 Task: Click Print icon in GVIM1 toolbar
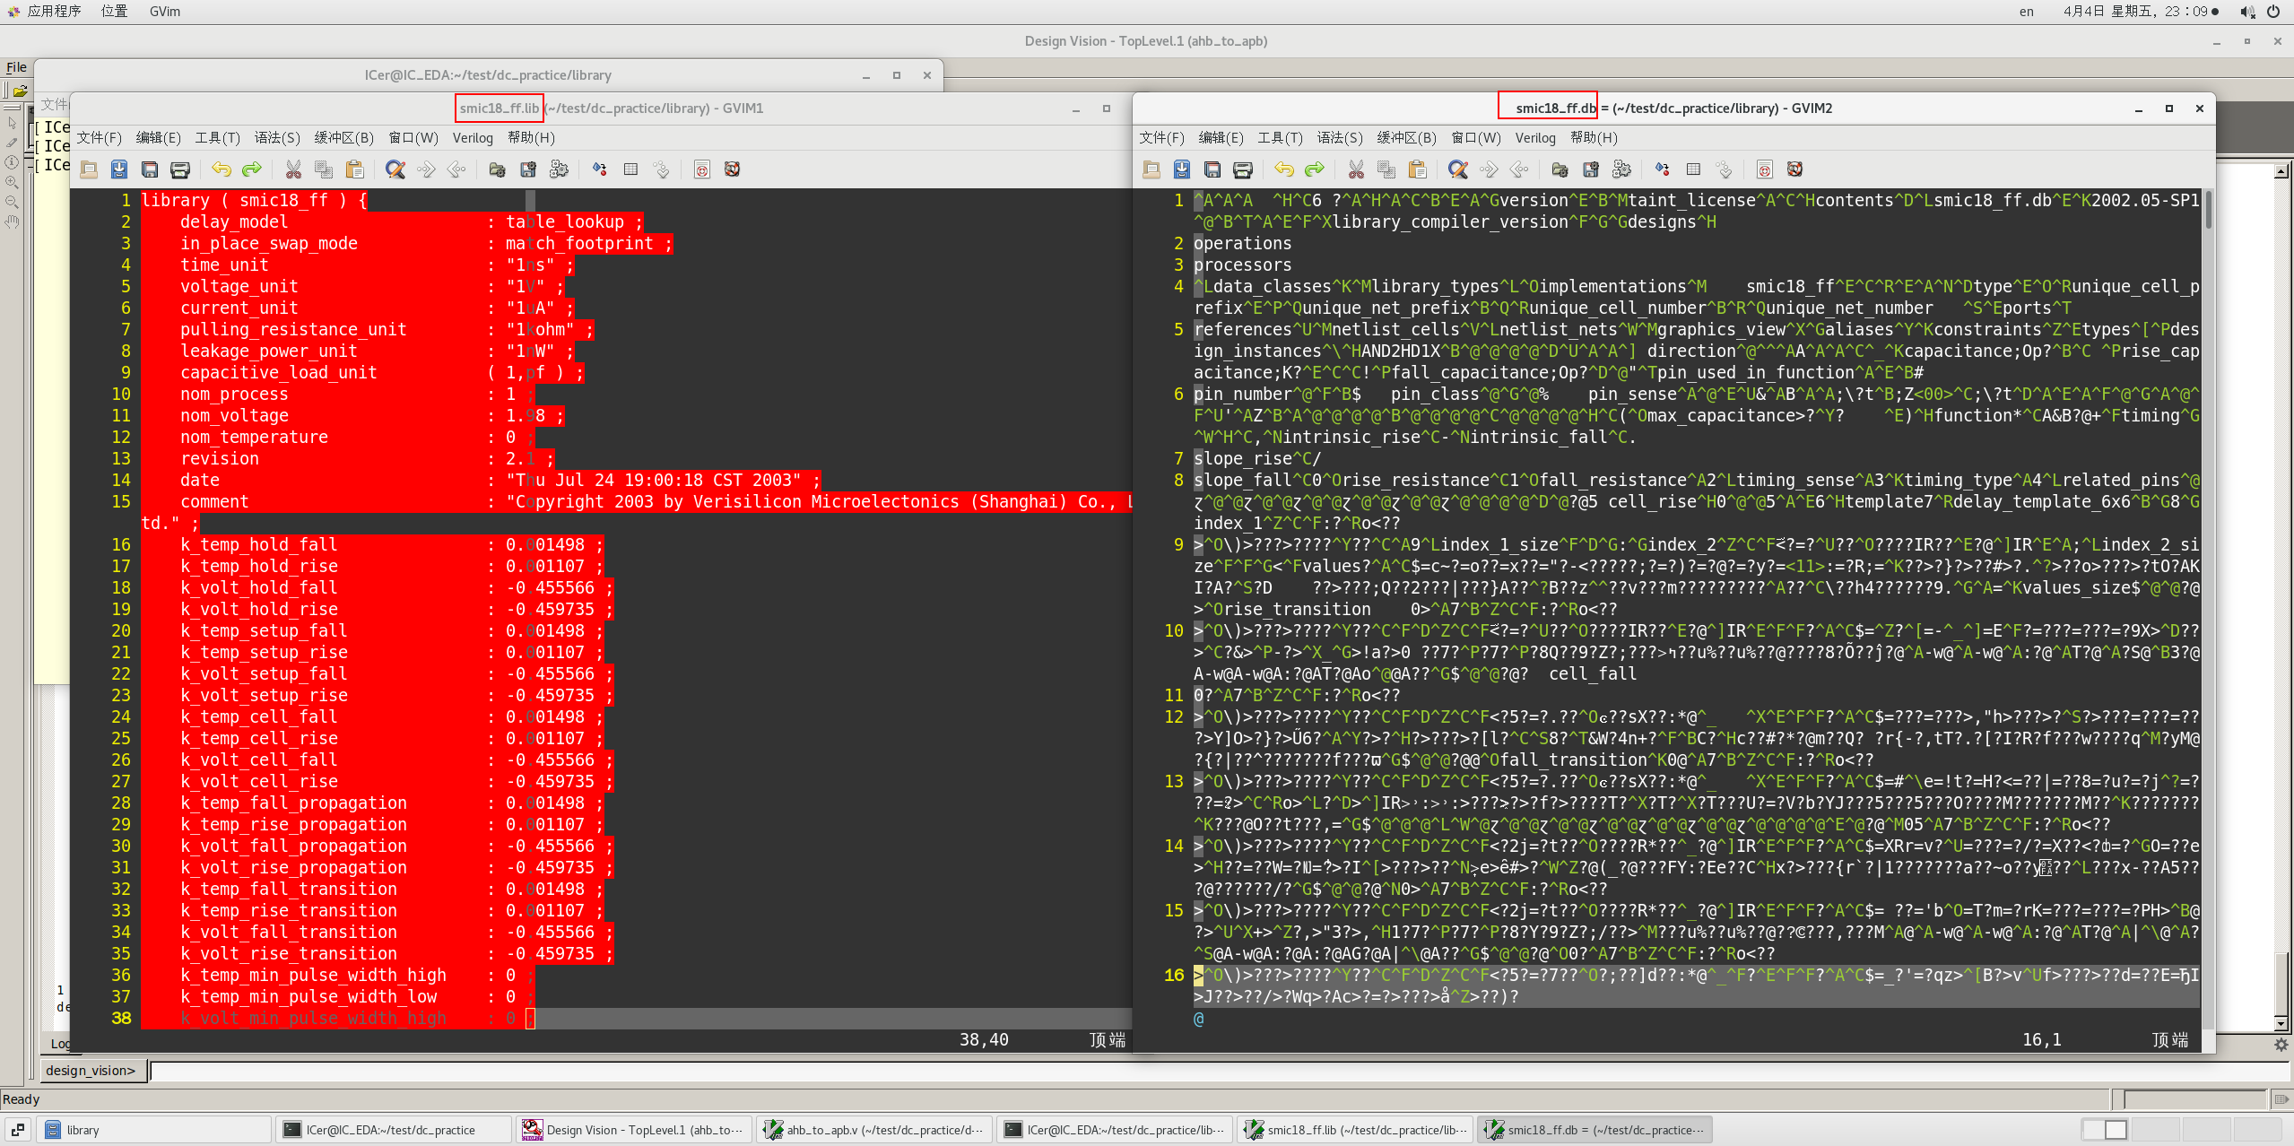180,169
